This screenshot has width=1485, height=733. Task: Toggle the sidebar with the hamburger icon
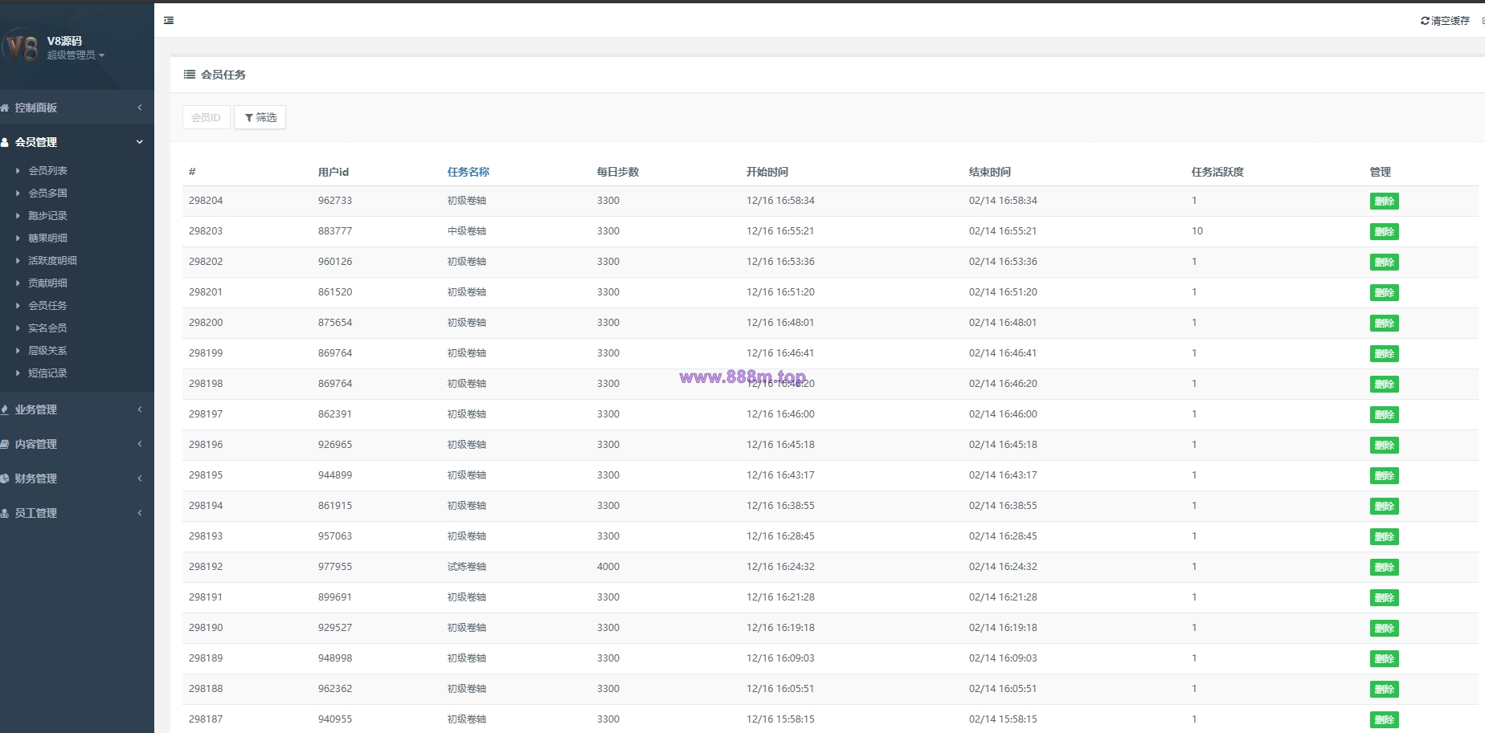tap(169, 20)
